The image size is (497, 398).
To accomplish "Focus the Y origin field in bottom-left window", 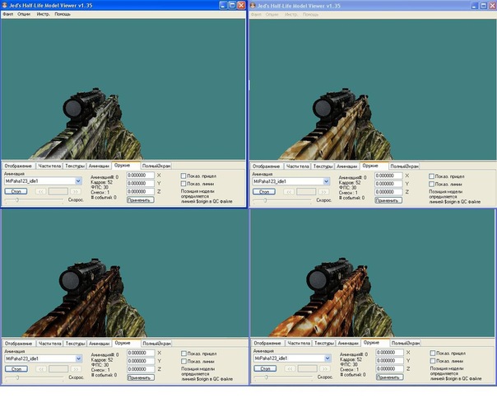I will tap(141, 361).
